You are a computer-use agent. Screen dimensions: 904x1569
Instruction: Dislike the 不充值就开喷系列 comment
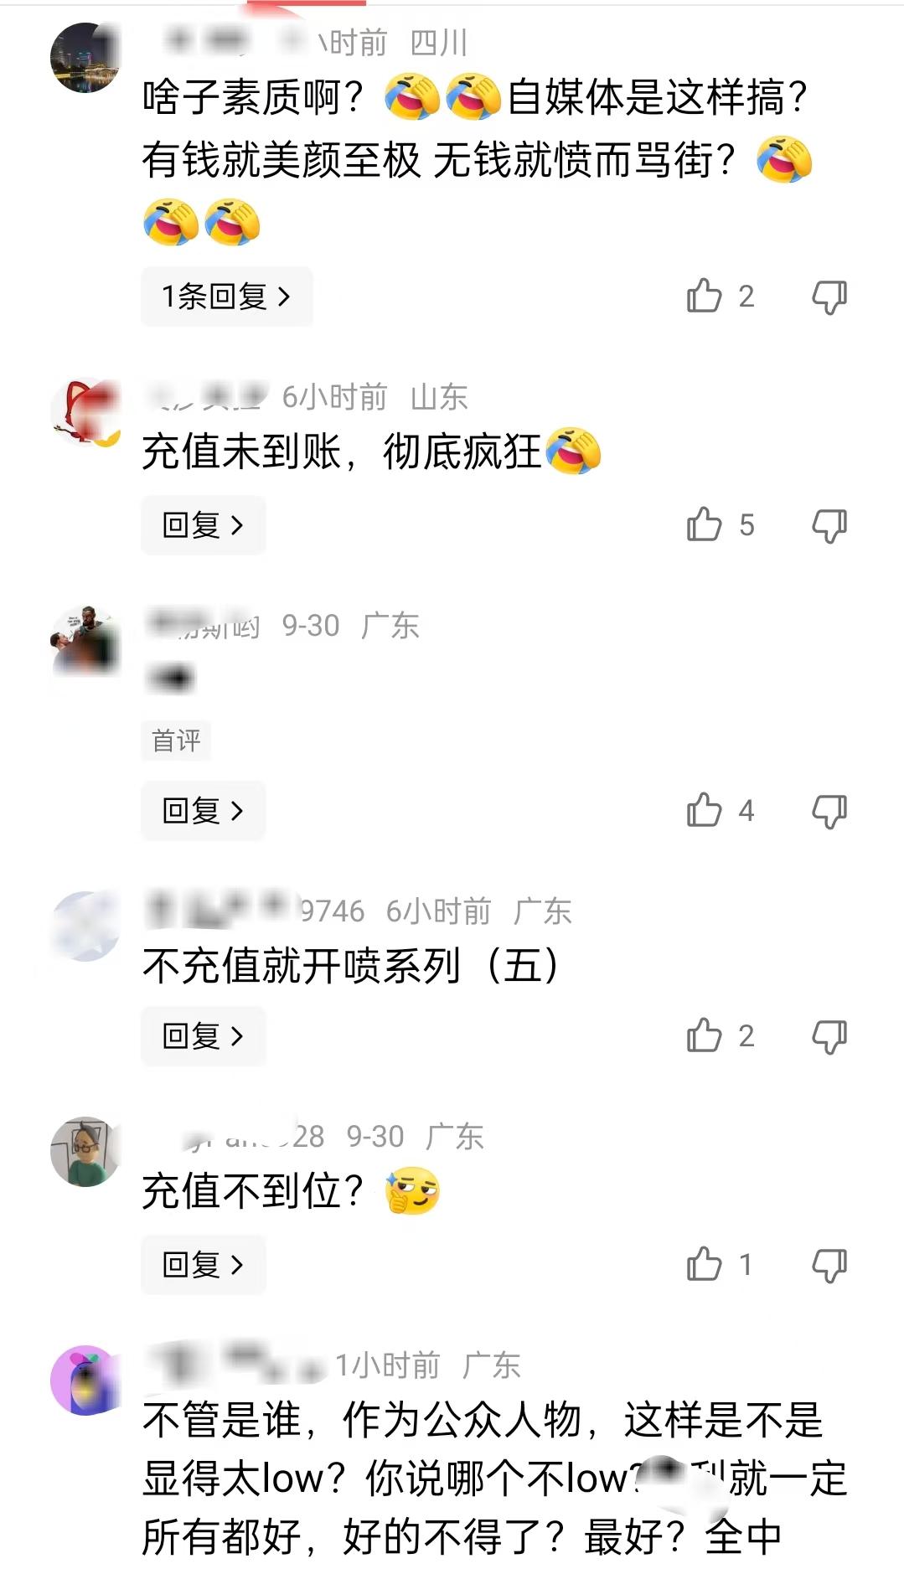click(x=829, y=1036)
